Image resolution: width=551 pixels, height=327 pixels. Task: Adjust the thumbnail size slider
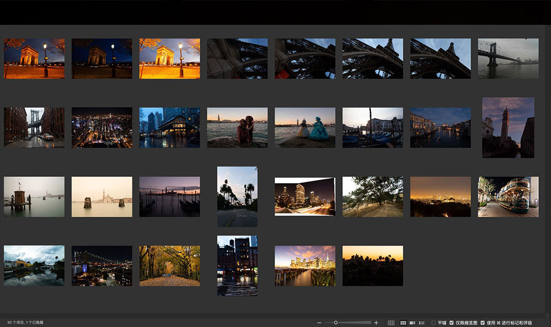[x=336, y=322]
